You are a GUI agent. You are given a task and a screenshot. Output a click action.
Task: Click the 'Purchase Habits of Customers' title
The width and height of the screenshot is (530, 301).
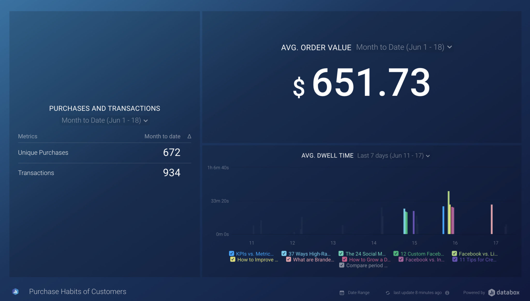pos(77,291)
